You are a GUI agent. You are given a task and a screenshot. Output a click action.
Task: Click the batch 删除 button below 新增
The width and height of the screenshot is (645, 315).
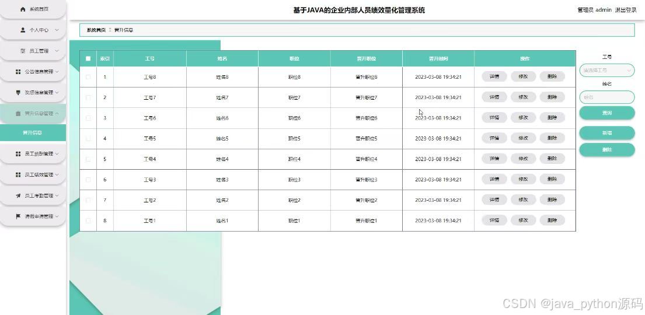tap(606, 150)
